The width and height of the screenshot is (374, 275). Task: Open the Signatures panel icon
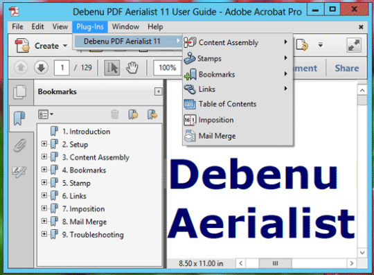pos(19,171)
